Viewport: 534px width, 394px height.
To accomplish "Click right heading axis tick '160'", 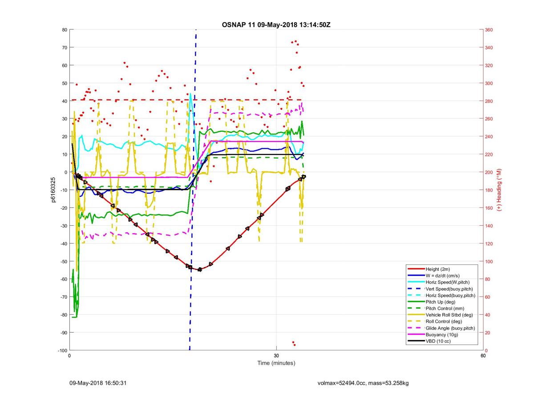I will (x=489, y=208).
